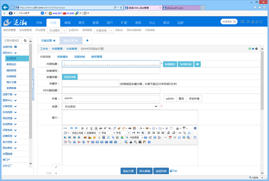Image resolution: width=269 pixels, height=181 pixels.
Task: Click the power logout icon in the header
Action: click(x=261, y=21)
